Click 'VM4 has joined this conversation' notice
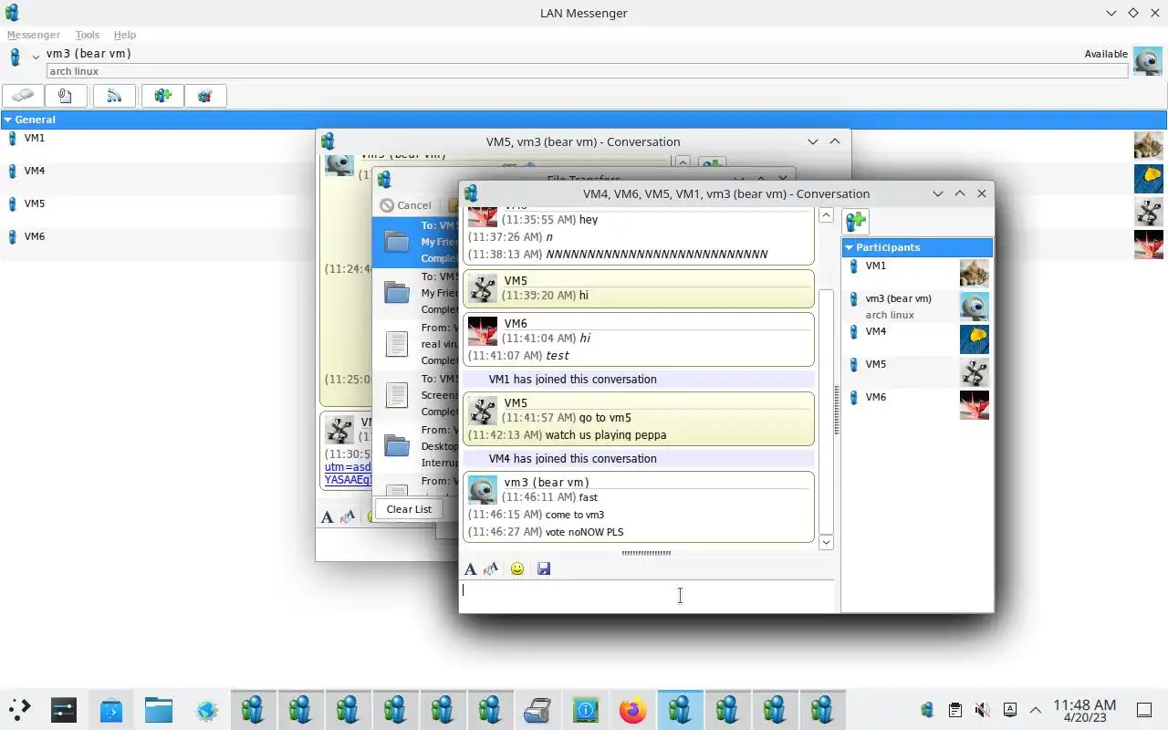The image size is (1168, 730). (572, 459)
